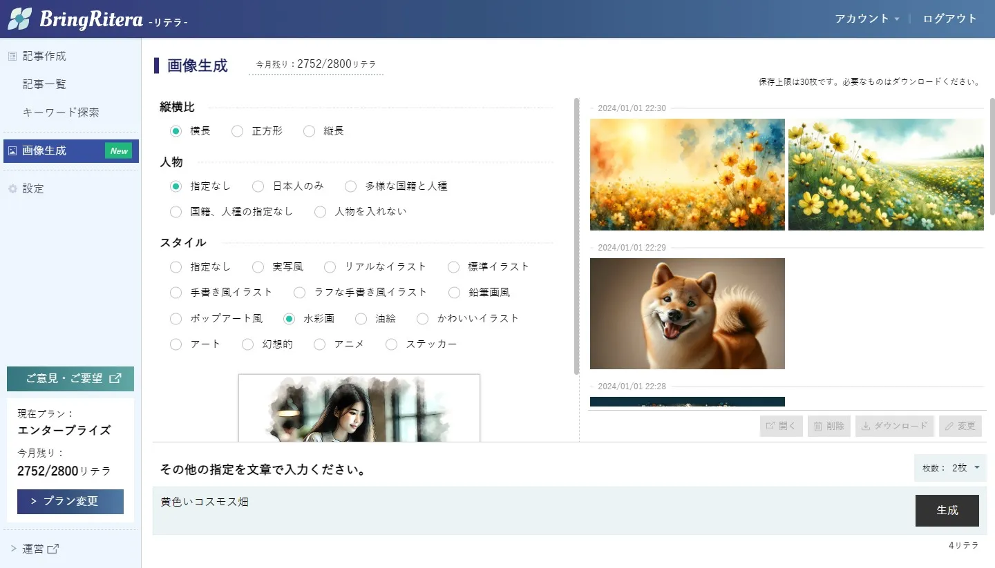Click the 画像生成 picture icon in sidebar
This screenshot has height=568, width=995.
click(12, 150)
